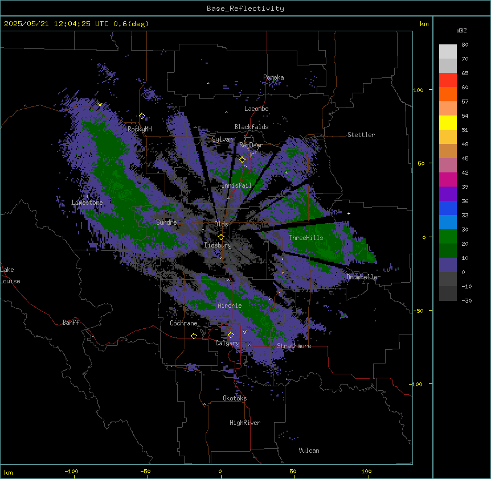Click the Innisfail town label
491x479 pixels.
click(x=236, y=185)
